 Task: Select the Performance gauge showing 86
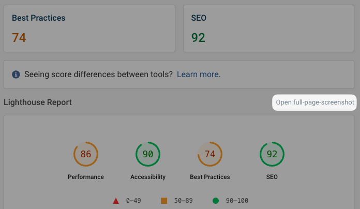[x=86, y=154]
